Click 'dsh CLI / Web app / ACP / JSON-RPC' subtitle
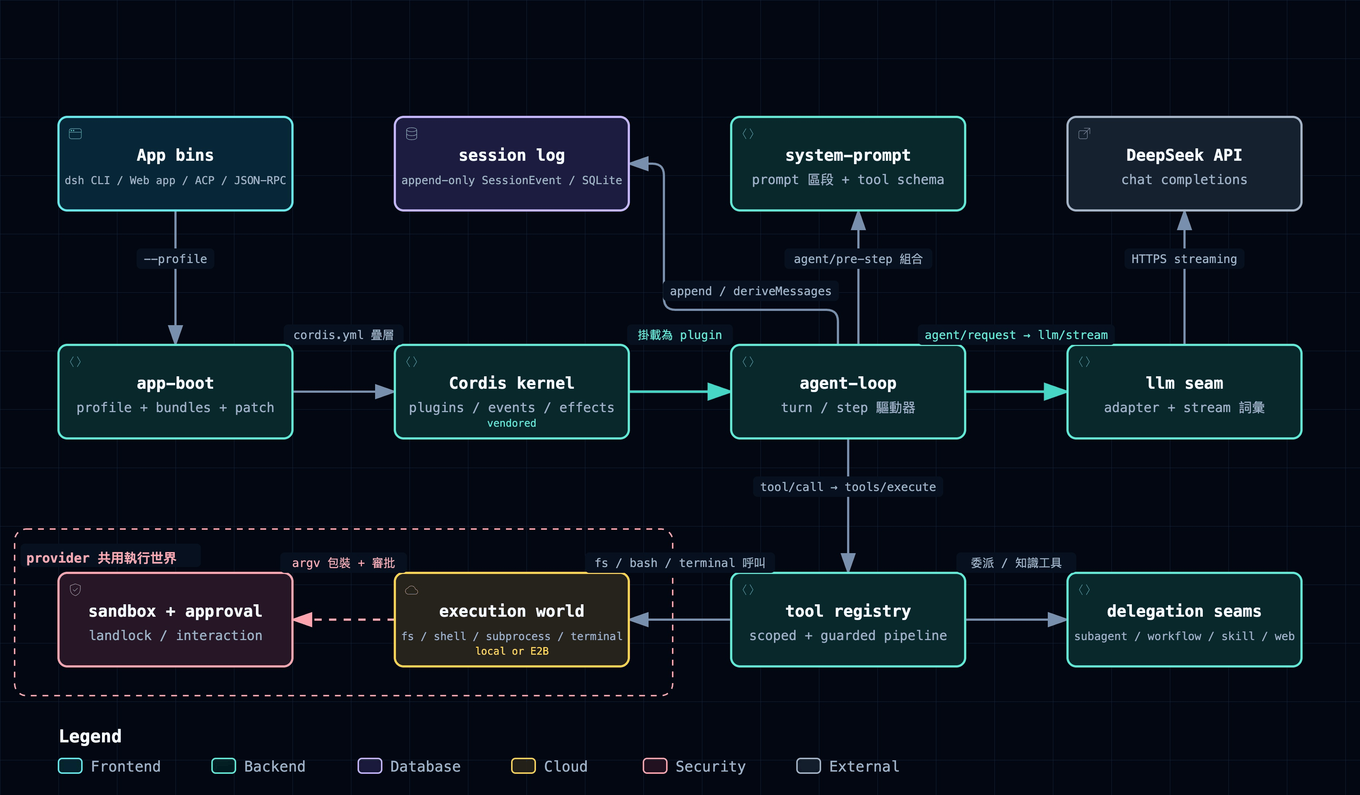The height and width of the screenshot is (795, 1360). click(175, 180)
